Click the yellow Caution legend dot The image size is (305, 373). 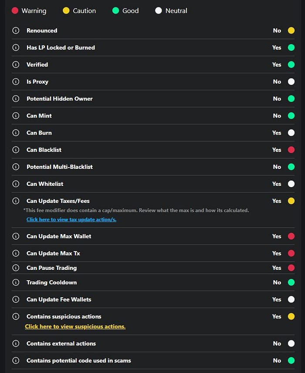click(x=66, y=11)
